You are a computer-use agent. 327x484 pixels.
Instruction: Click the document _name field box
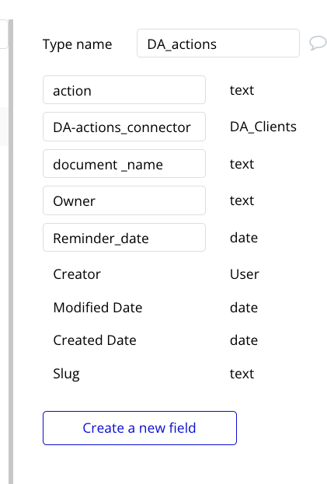pyautogui.click(x=124, y=164)
